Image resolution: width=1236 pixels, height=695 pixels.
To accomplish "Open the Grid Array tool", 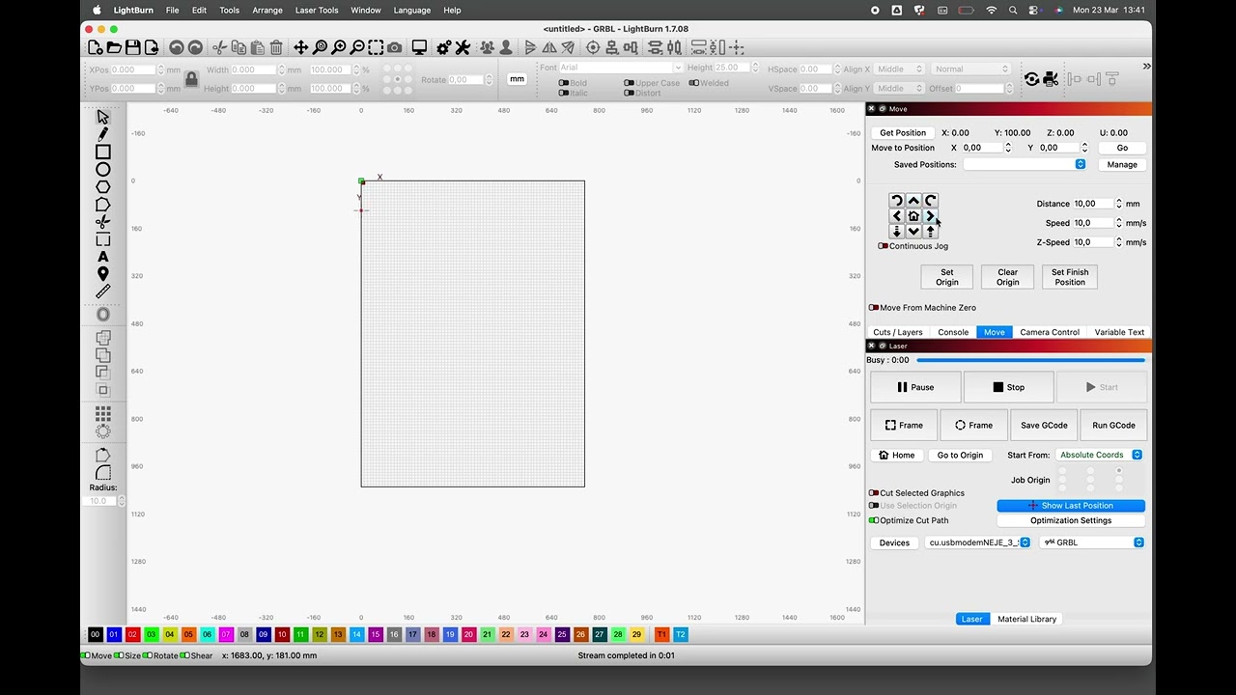I will click(103, 413).
